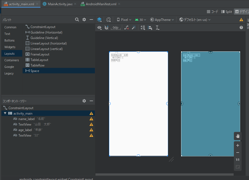This screenshot has height=180, width=249.
Task: Switch to the デザイン view
Action: pyautogui.click(x=242, y=12)
